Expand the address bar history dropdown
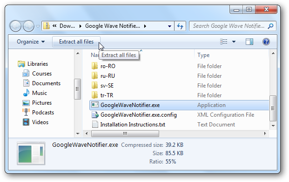The height and width of the screenshot is (182, 289). [x=169, y=26]
